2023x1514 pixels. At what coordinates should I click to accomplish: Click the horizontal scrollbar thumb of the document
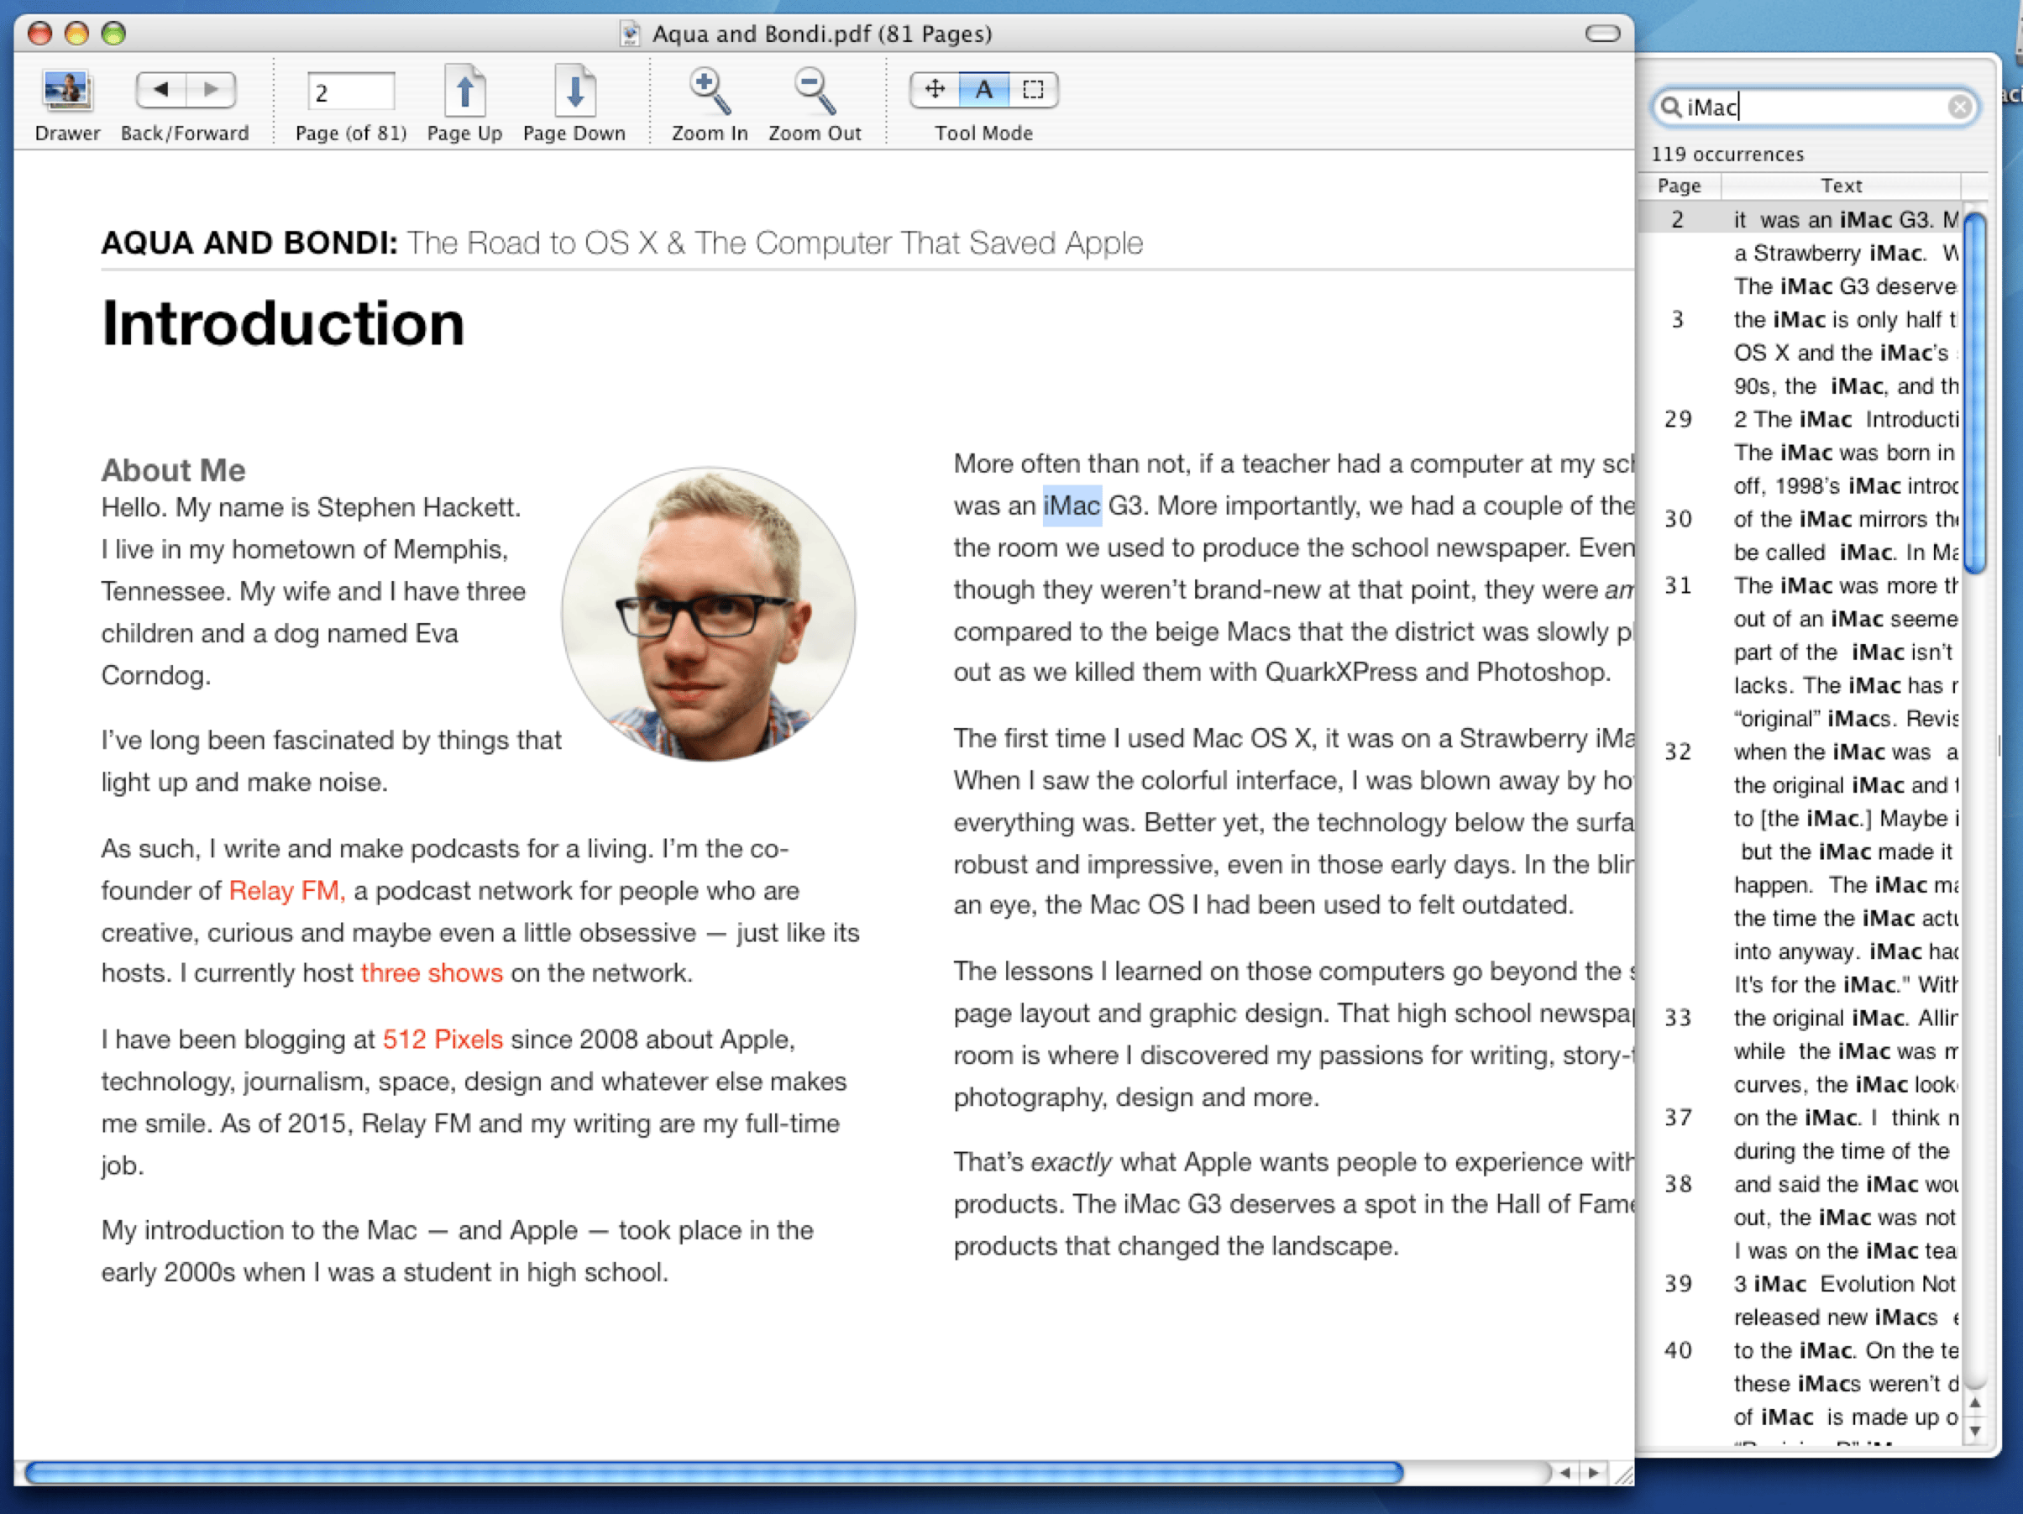pos(715,1471)
